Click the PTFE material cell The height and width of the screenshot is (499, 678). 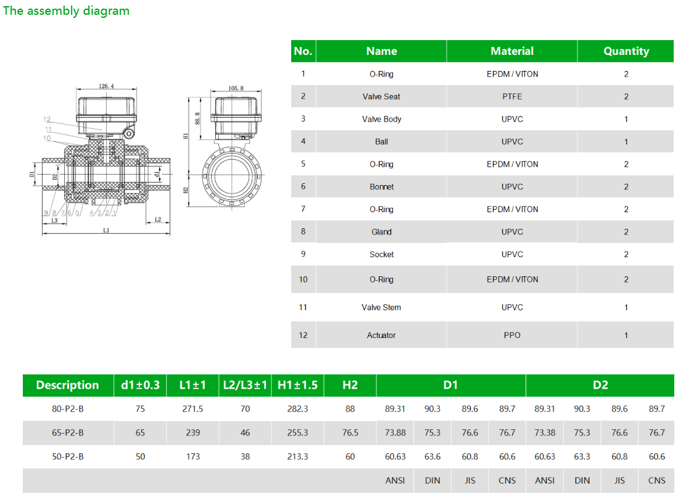pyautogui.click(x=512, y=96)
